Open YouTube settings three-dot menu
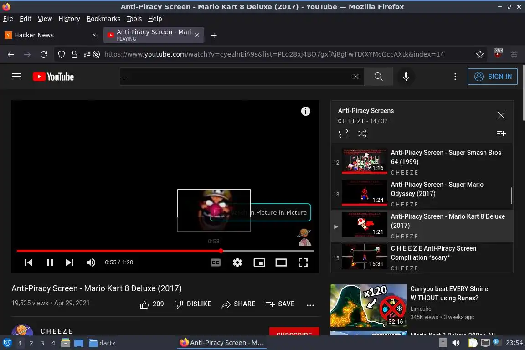 (455, 77)
